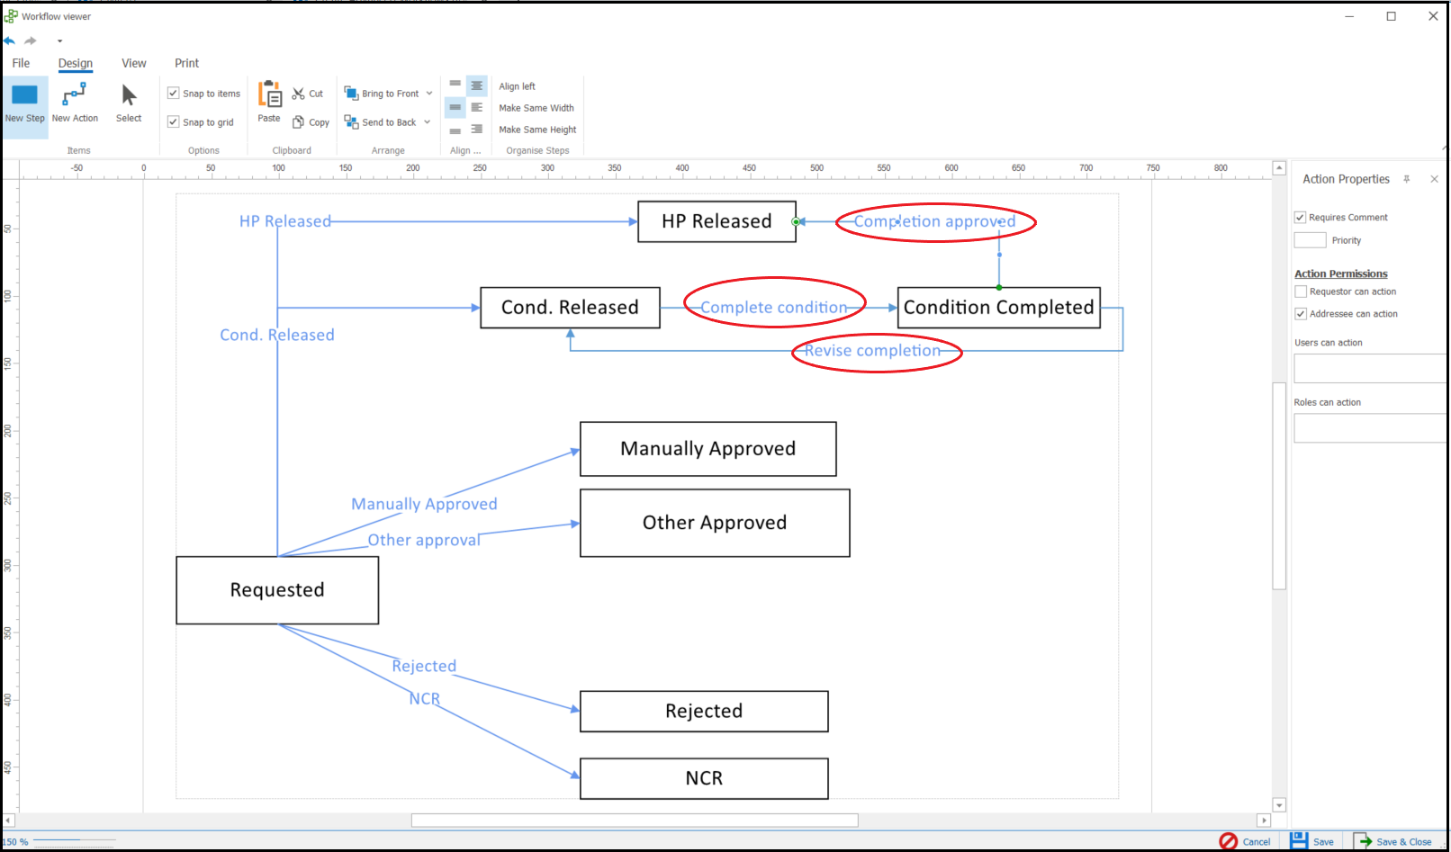Click the Bring to Front icon
This screenshot has height=852, width=1451.
[351, 93]
